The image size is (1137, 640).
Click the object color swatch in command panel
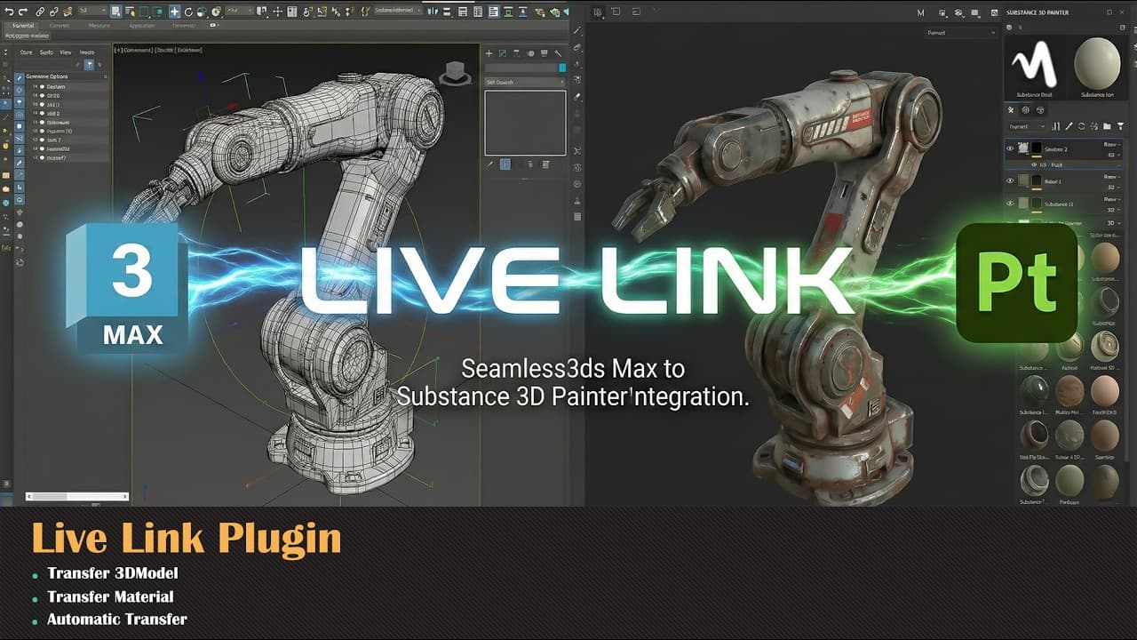562,68
